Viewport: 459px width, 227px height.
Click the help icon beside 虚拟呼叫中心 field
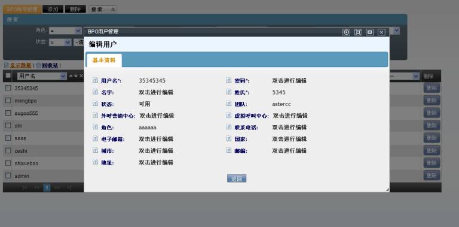coord(229,115)
